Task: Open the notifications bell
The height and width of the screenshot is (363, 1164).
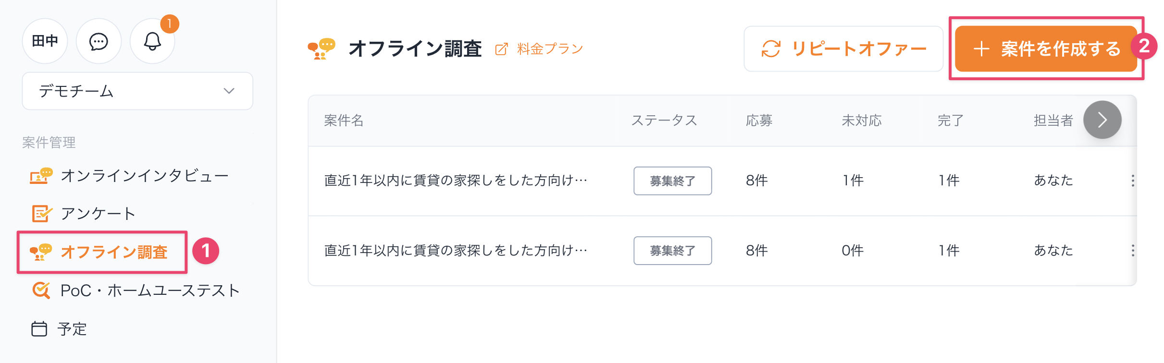Action: pos(152,42)
